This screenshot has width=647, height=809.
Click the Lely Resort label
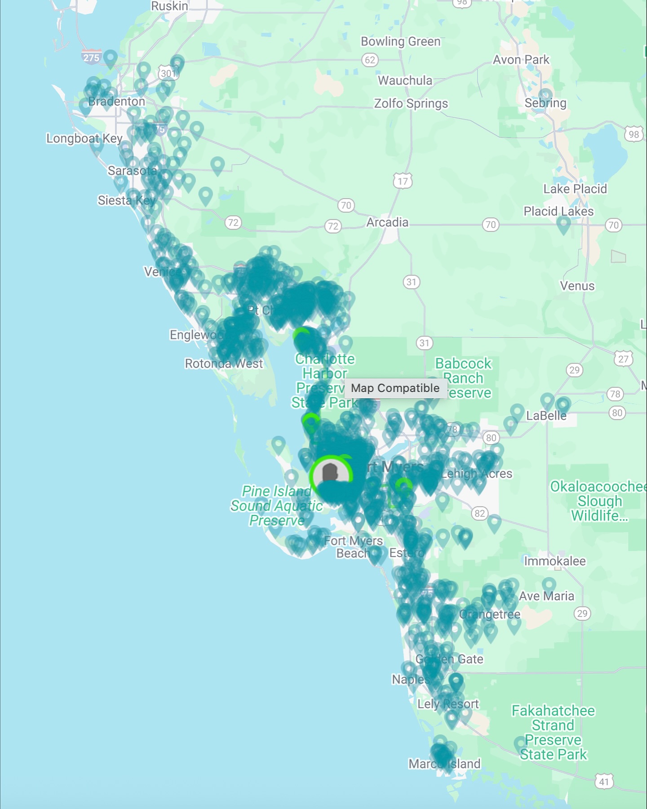(x=448, y=704)
